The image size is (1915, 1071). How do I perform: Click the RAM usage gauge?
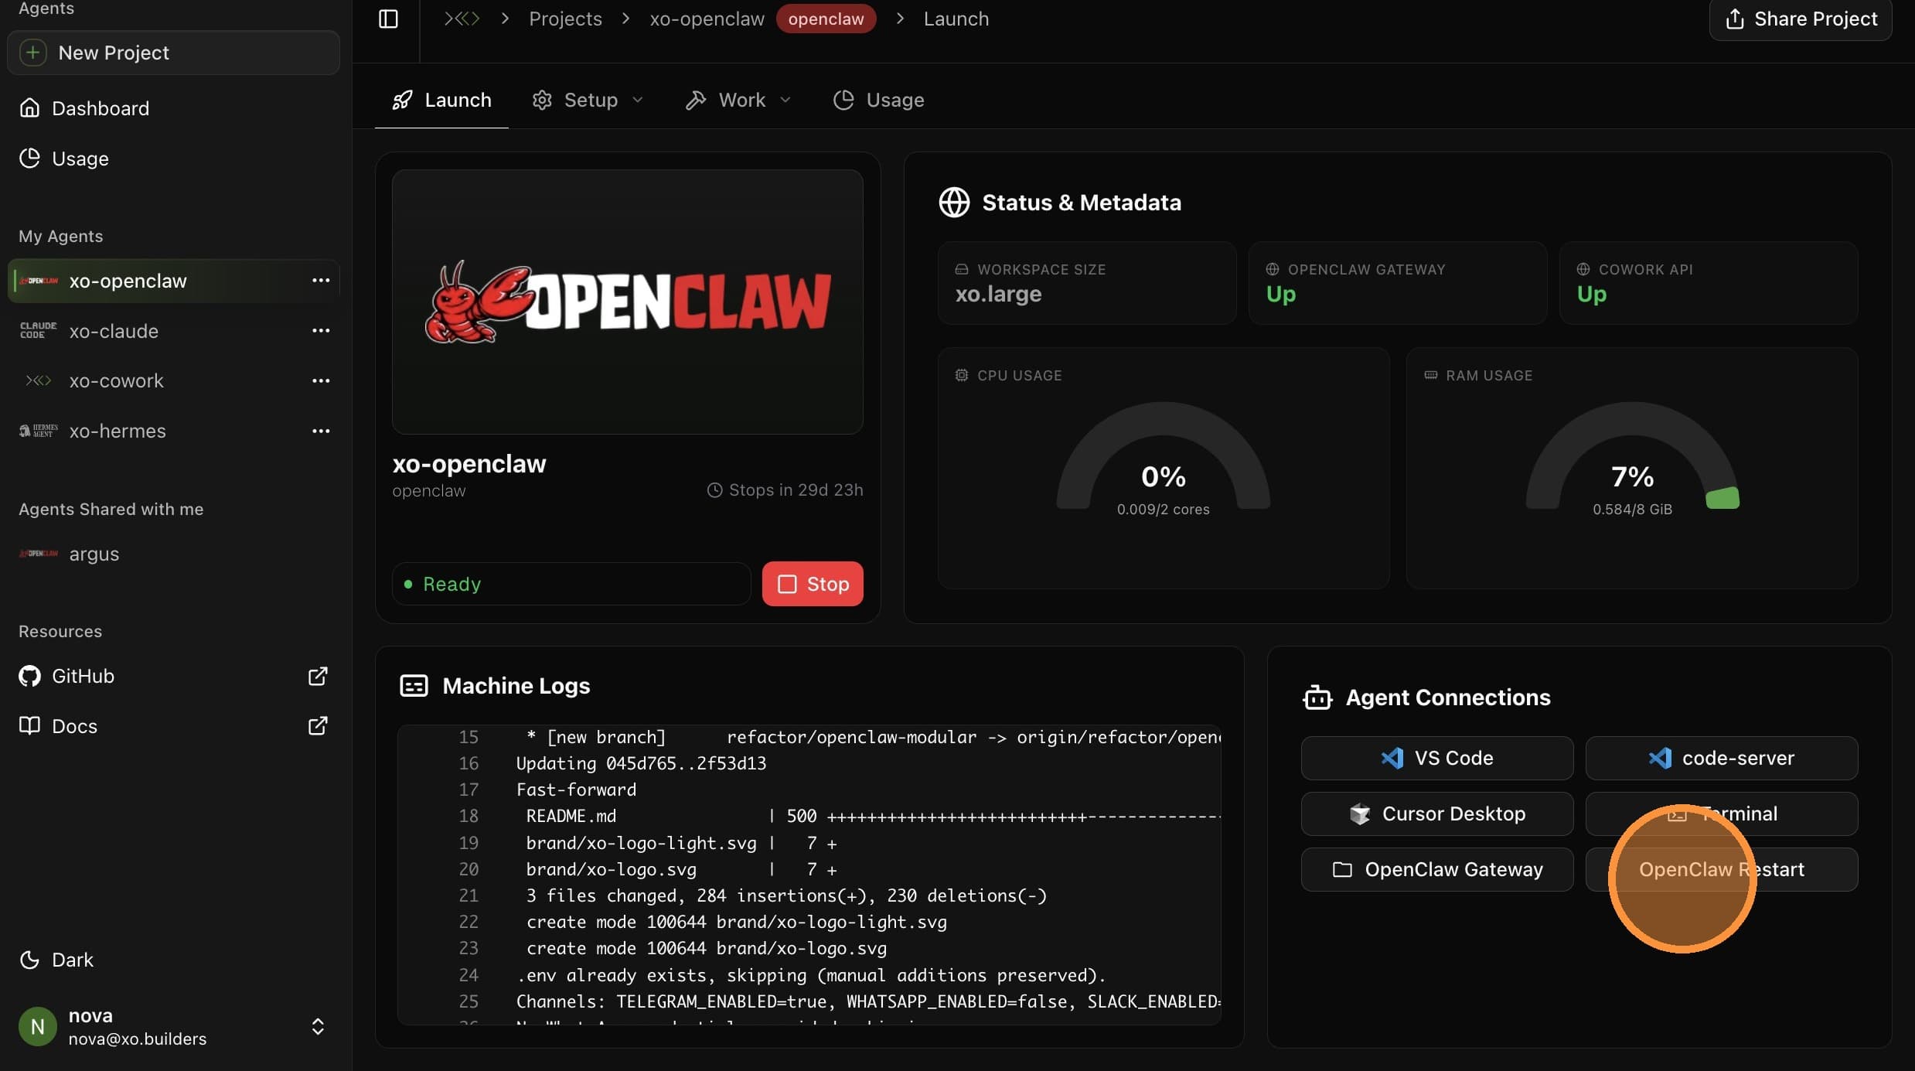click(x=1632, y=456)
